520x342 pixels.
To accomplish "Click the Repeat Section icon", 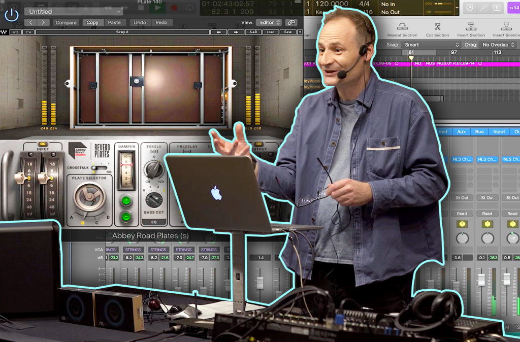I will point(402,26).
